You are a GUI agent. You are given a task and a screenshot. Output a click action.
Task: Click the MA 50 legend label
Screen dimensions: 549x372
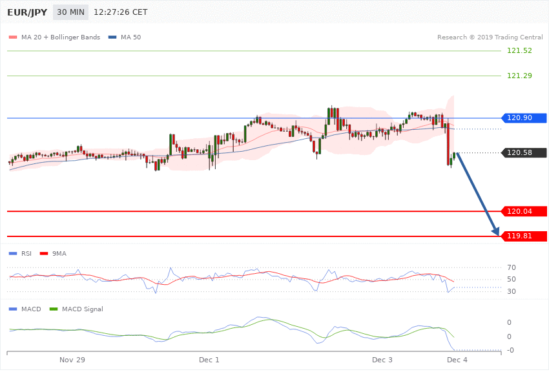pyautogui.click(x=130, y=37)
